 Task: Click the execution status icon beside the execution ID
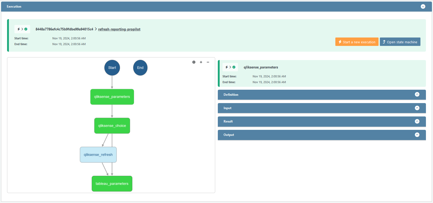pyautogui.click(x=22, y=29)
